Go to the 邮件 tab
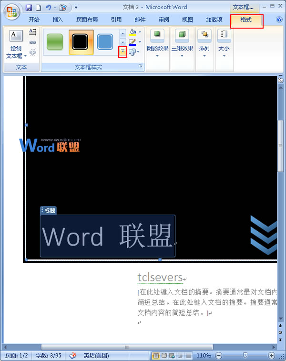Viewport: 286px width, 361px height. tap(140, 20)
